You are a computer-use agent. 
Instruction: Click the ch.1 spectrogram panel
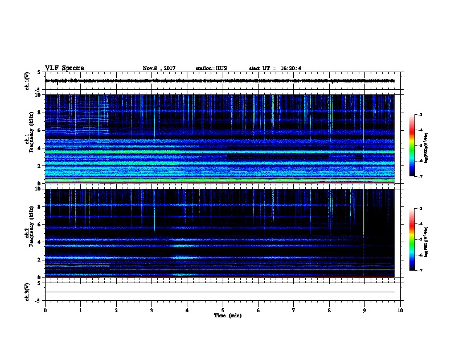click(220, 139)
